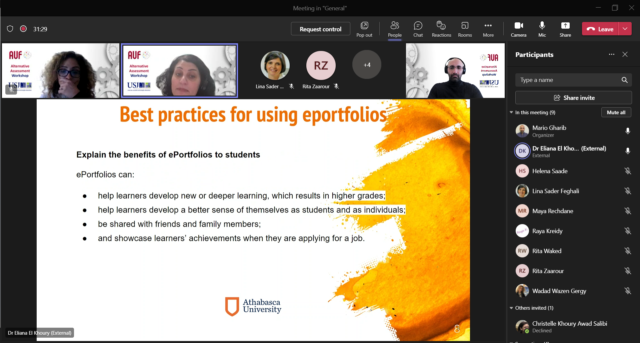This screenshot has height=343, width=640.
Task: Request control of shared presentation
Action: tap(320, 29)
